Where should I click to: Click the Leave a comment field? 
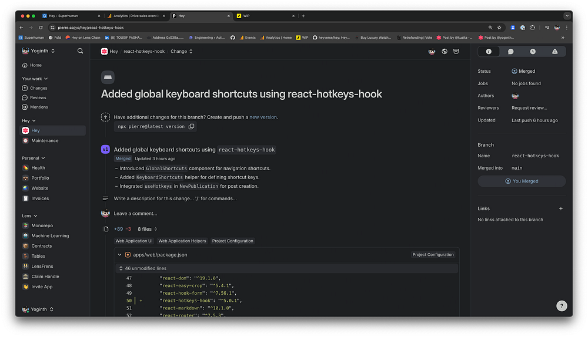click(x=136, y=214)
